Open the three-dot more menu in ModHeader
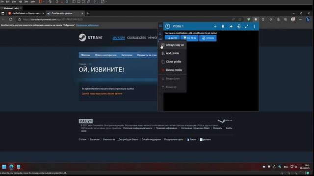This screenshot has width=314, height=176. [254, 26]
